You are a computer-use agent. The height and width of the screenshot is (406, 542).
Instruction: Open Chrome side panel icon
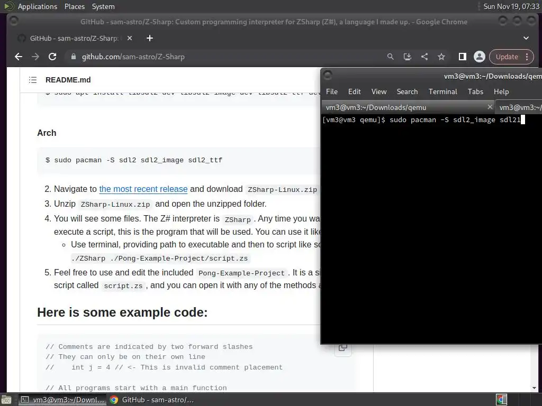tap(462, 57)
